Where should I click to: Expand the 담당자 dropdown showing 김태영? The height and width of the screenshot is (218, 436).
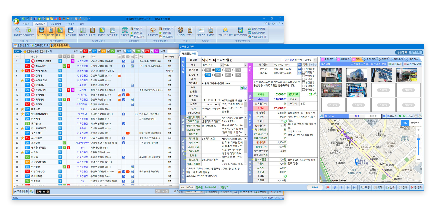coord(315,60)
